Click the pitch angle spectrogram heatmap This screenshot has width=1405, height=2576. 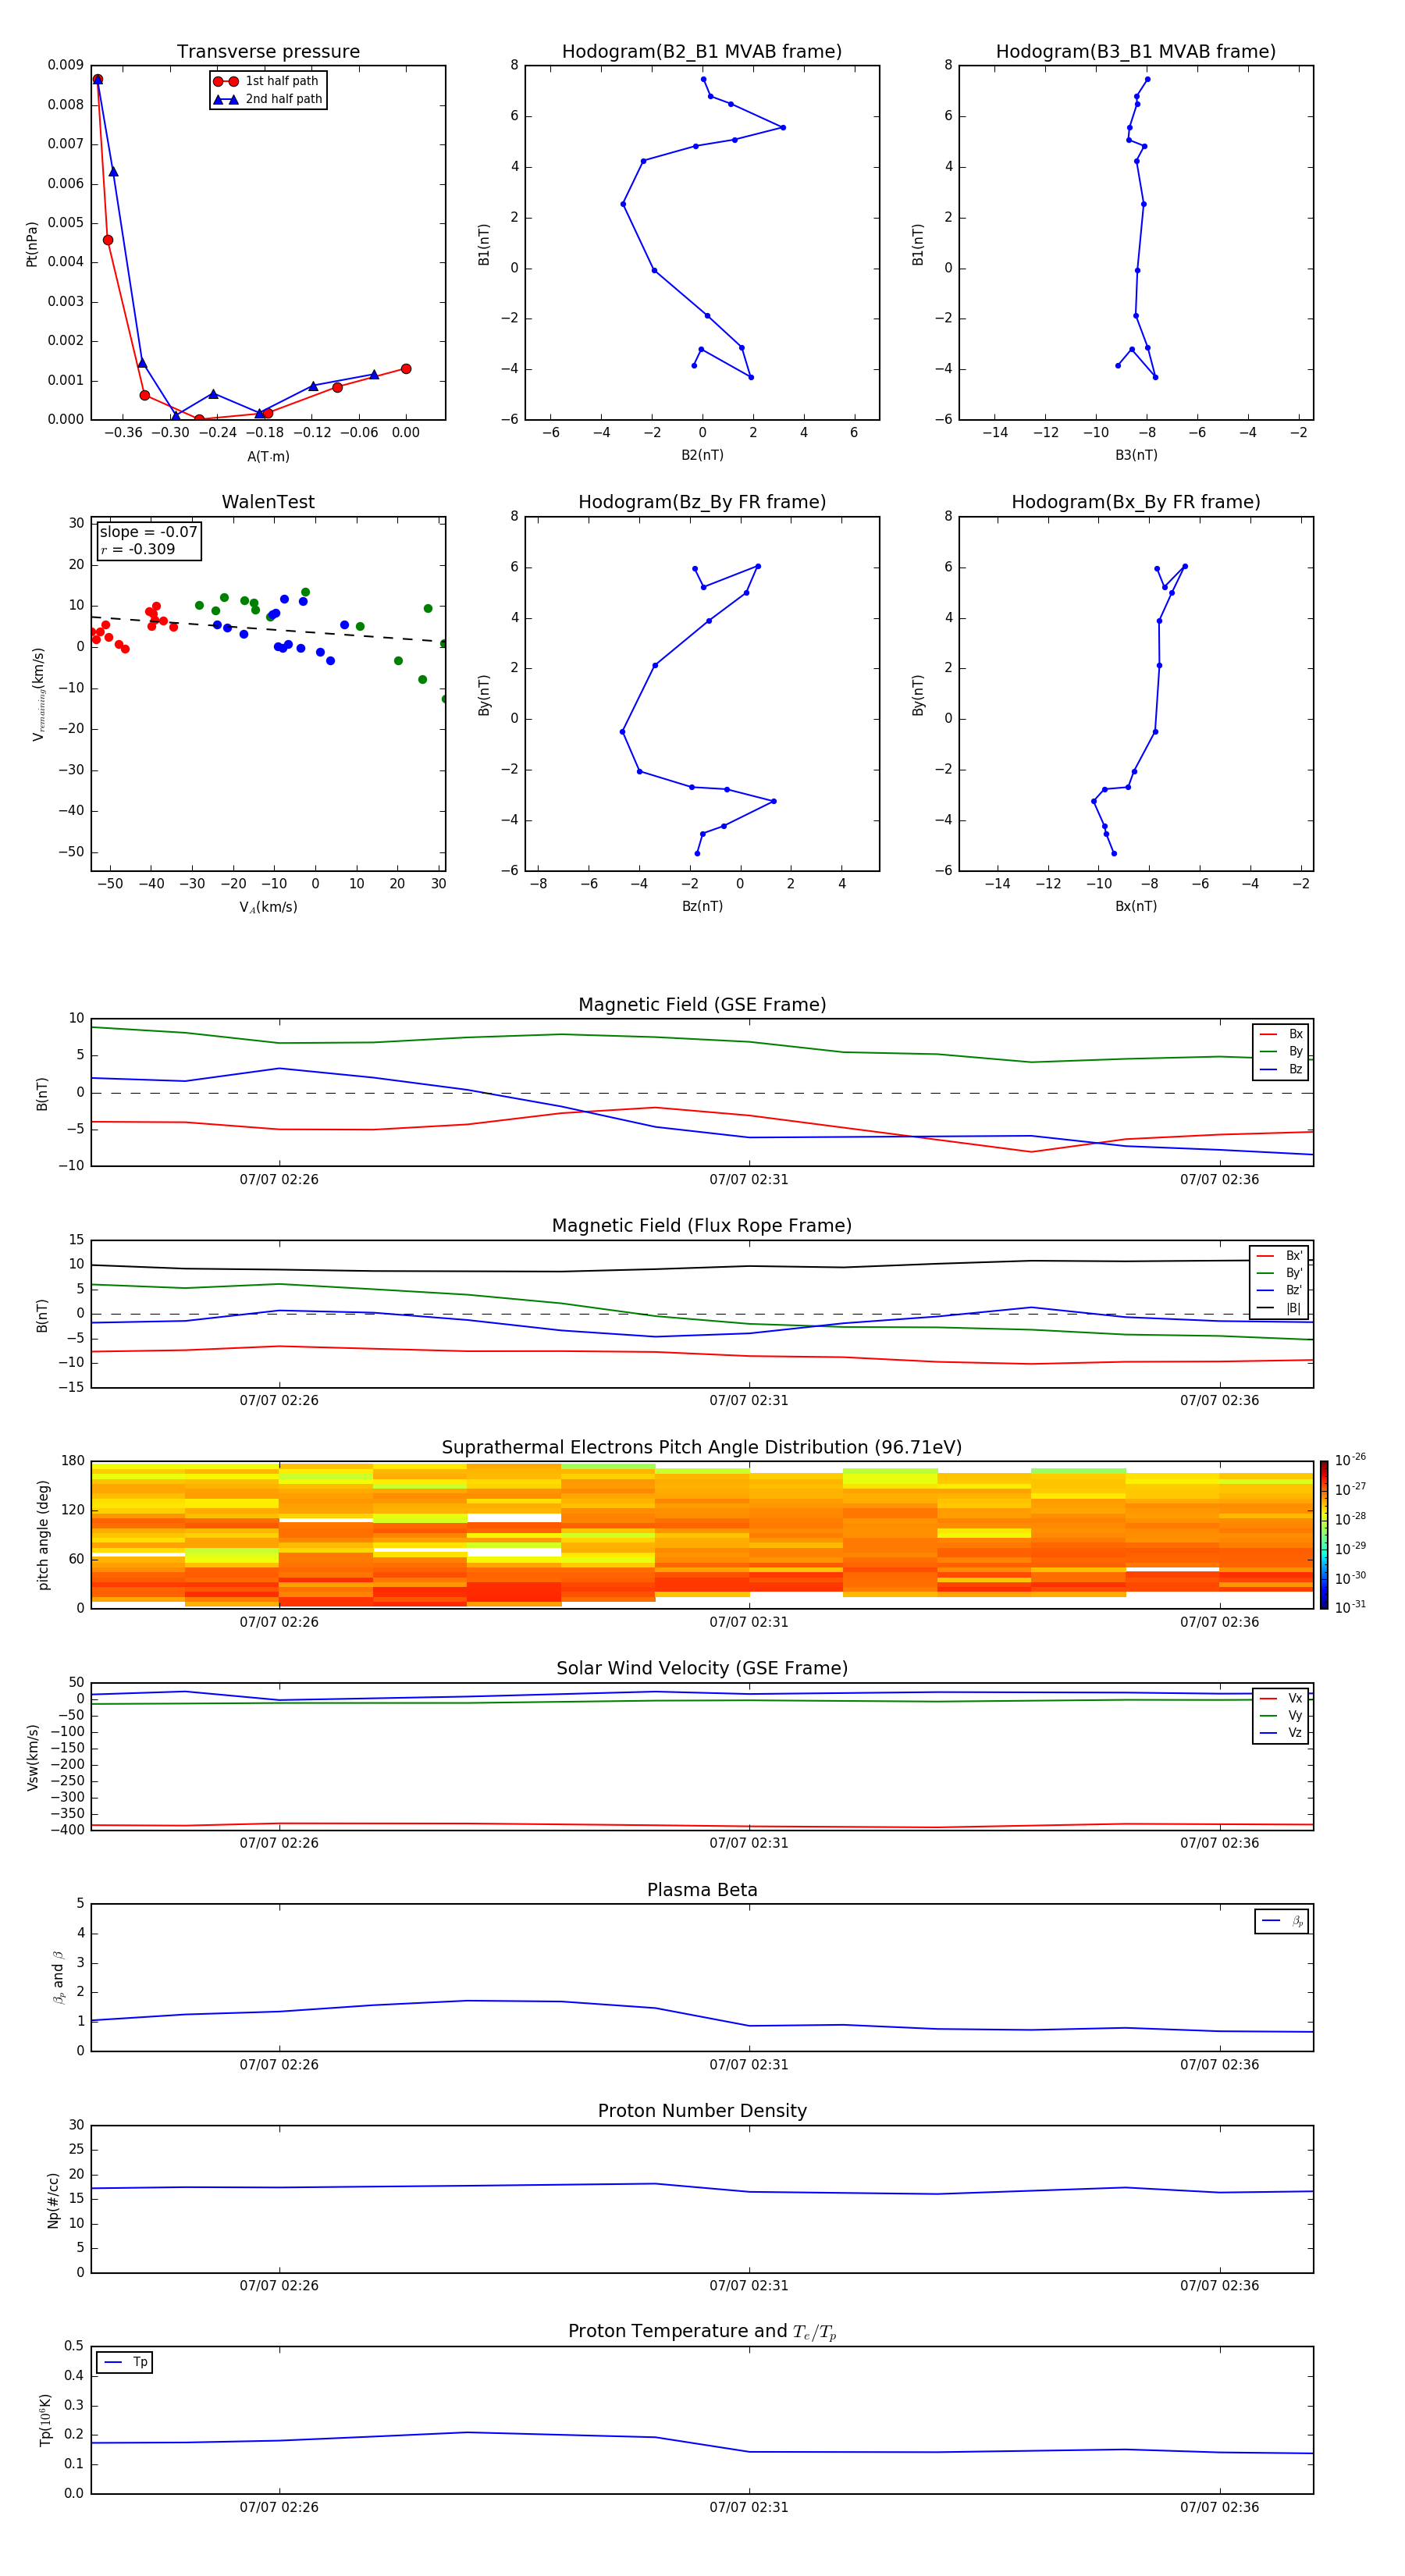(702, 1535)
